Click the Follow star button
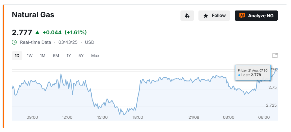Viewport: 291px width, 132px height. 214,15
